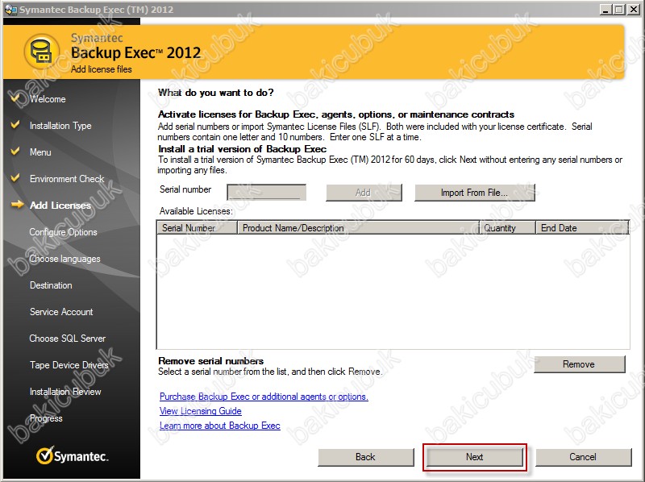Click the Remove serial number button
Image resolution: width=645 pixels, height=482 pixels.
point(579,364)
